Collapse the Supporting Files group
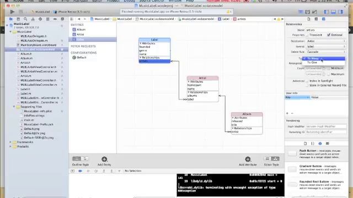Screen dimensions: 353x198 click(14, 107)
